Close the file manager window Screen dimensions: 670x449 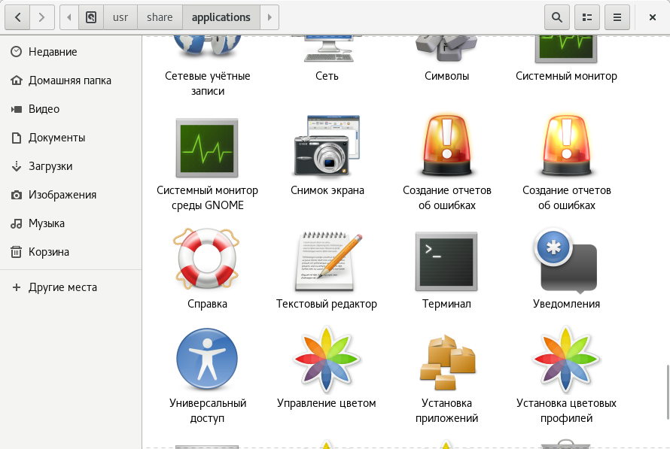point(653,17)
